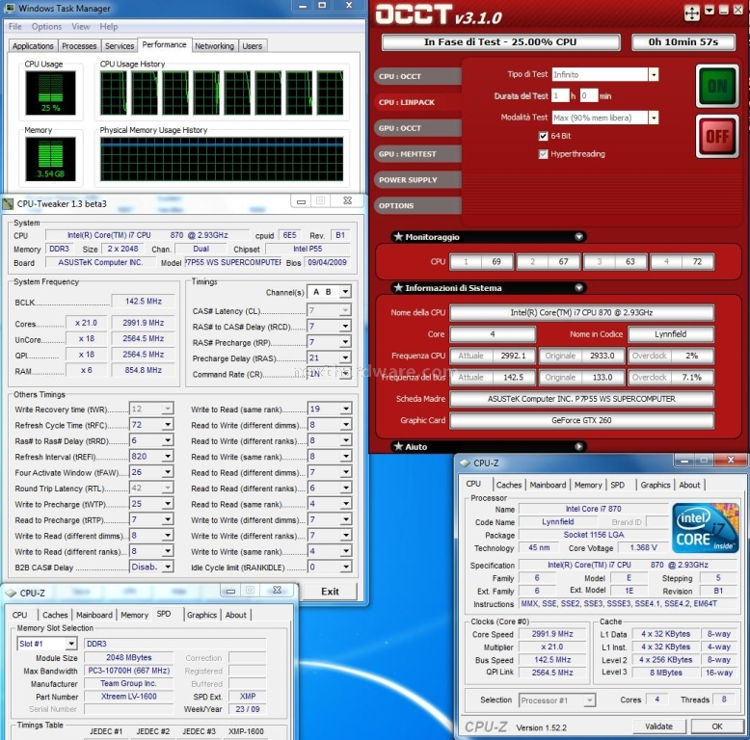The image size is (750, 740).
Task: Open the Modalità Test dropdown
Action: click(654, 118)
